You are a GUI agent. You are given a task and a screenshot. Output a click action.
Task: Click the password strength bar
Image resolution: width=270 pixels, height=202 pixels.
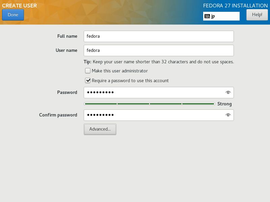tap(150, 104)
